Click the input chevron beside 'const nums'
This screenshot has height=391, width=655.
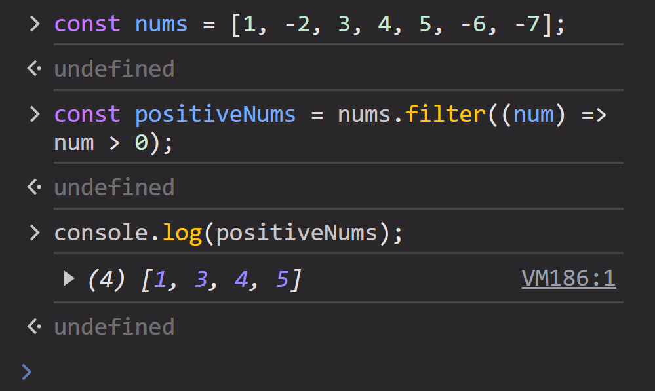pyautogui.click(x=35, y=24)
